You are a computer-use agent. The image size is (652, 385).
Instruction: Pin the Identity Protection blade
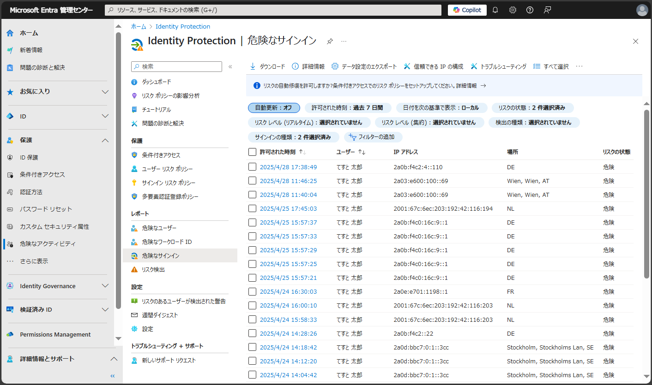[x=330, y=41]
